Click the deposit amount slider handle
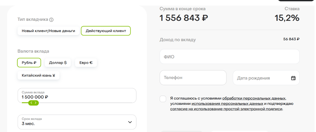The height and width of the screenshot is (132, 316). pyautogui.click(x=33, y=103)
